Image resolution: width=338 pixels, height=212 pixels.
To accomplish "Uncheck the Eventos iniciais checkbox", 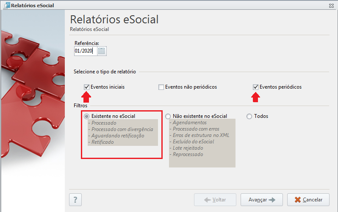I will (x=86, y=87).
